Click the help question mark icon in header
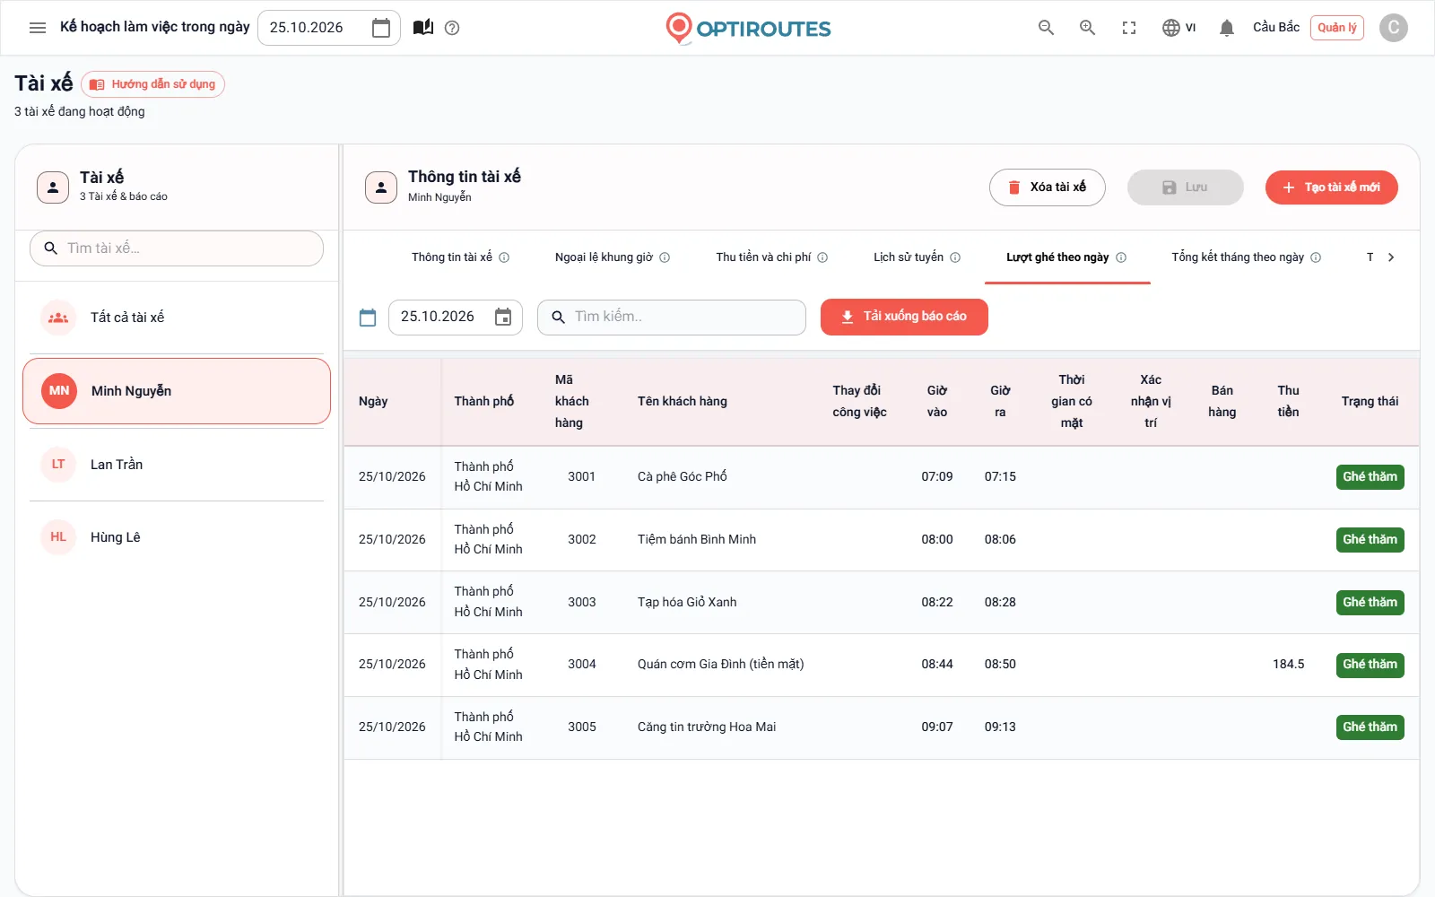Viewport: 1435px width, 897px height. [x=452, y=28]
